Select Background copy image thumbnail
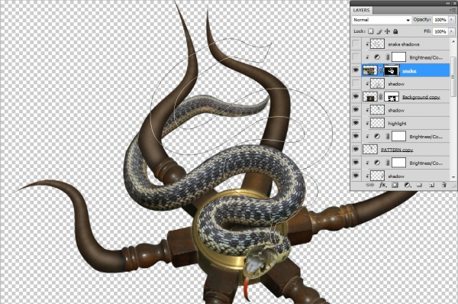This screenshot has width=458, height=304. 369,97
